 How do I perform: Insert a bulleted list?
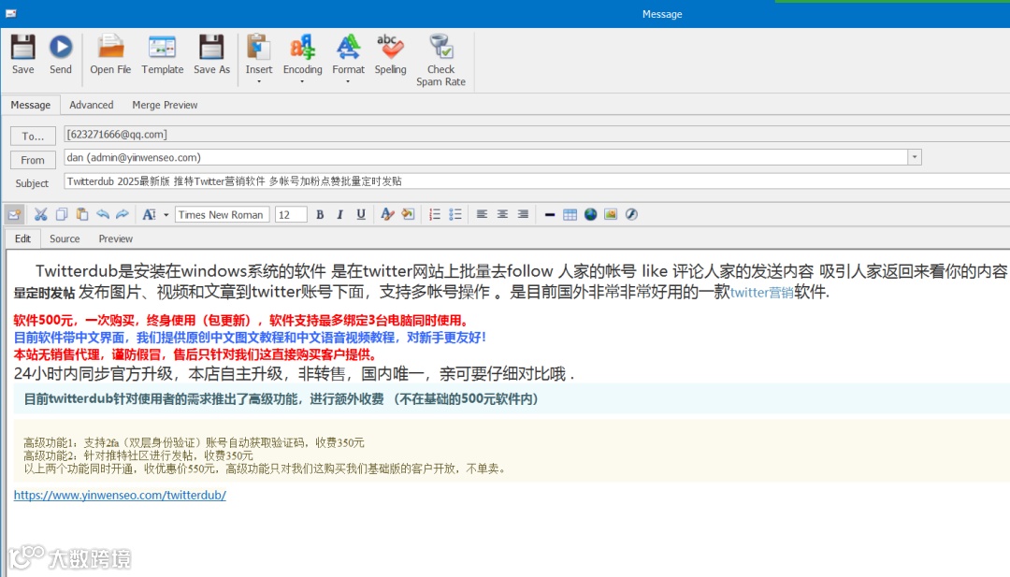tap(455, 214)
